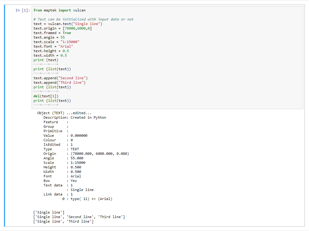Click the Group output row
This screenshot has width=309, height=231.
pyautogui.click(x=56, y=126)
